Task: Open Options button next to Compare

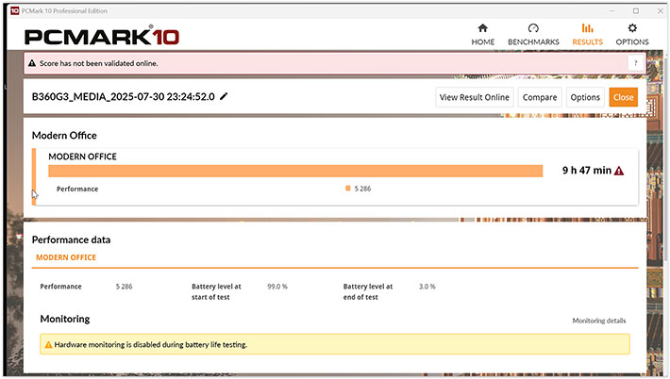Action: pos(585,97)
